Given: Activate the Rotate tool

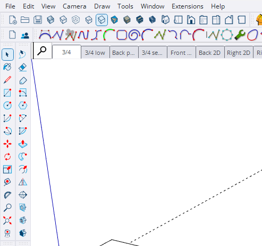Looking at the screenshot, I should click(x=7, y=157).
